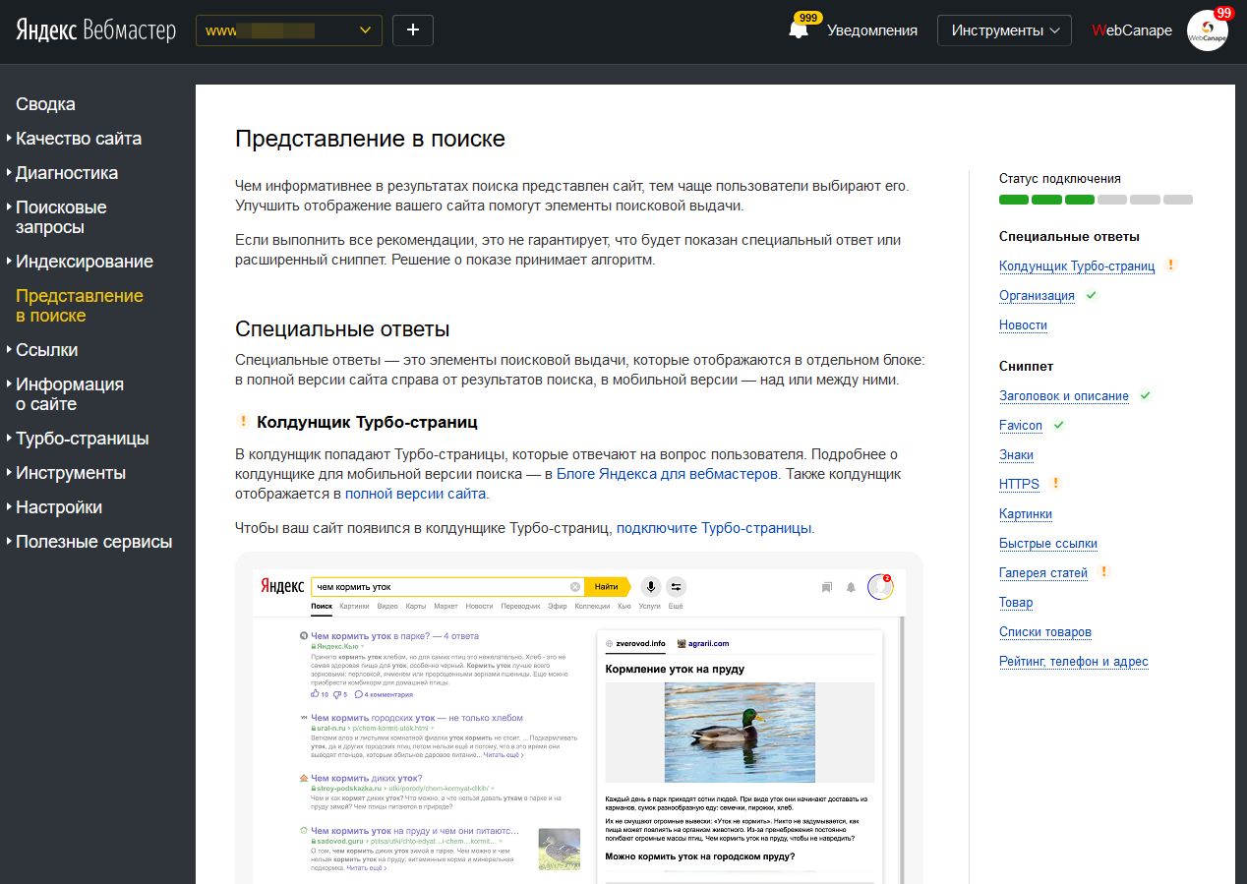Screen dimensions: 1247x884
Task: Click the warning icon next to HTTPS
Action: [x=1055, y=483]
